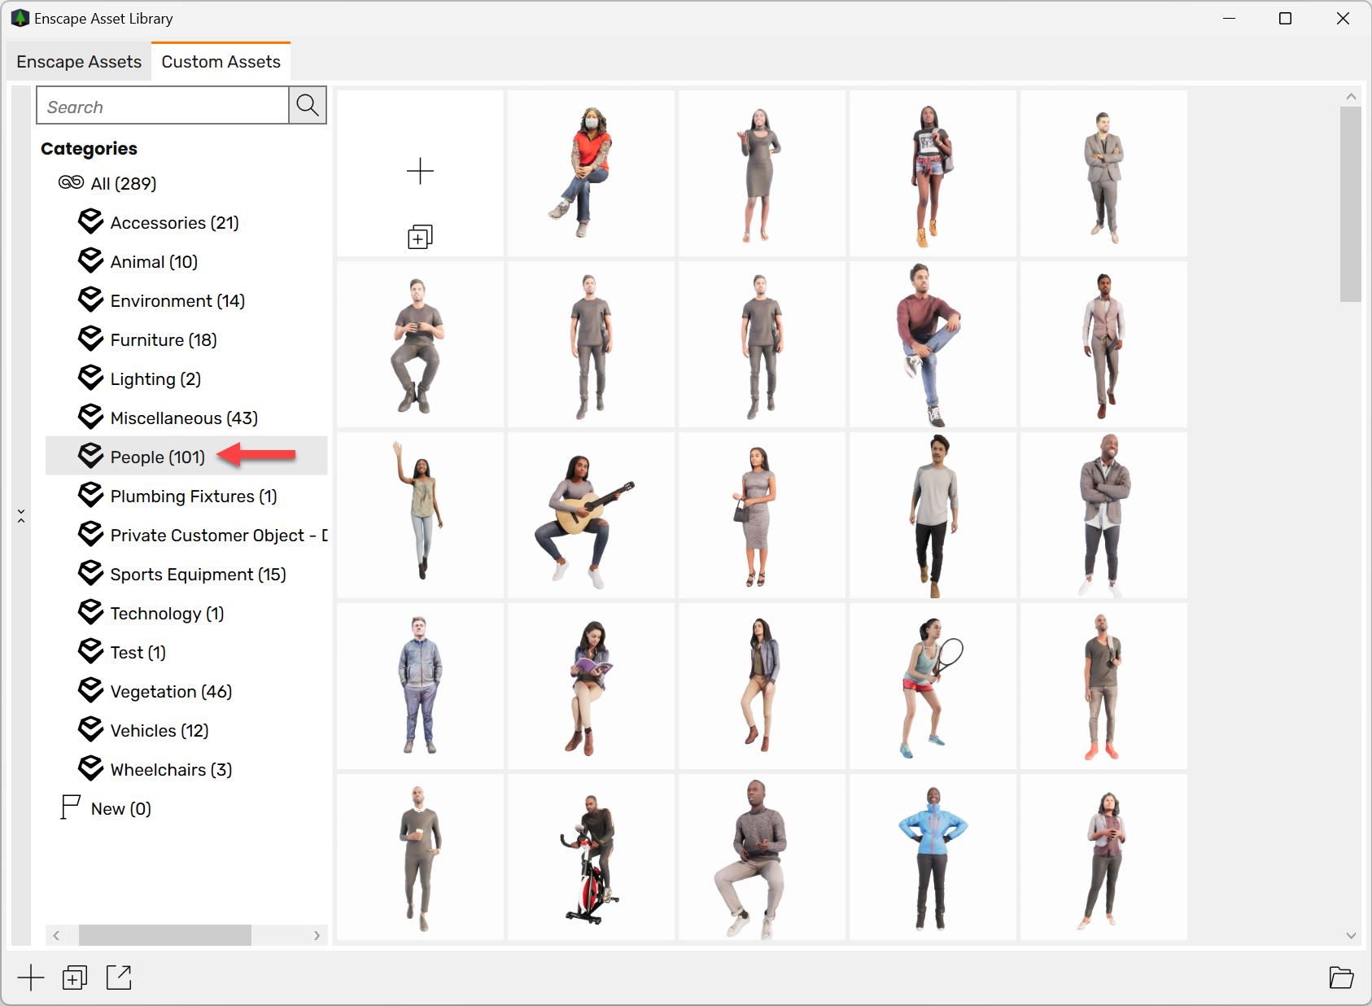Open the Custom Assets tab
This screenshot has width=1372, height=1006.
tap(221, 61)
